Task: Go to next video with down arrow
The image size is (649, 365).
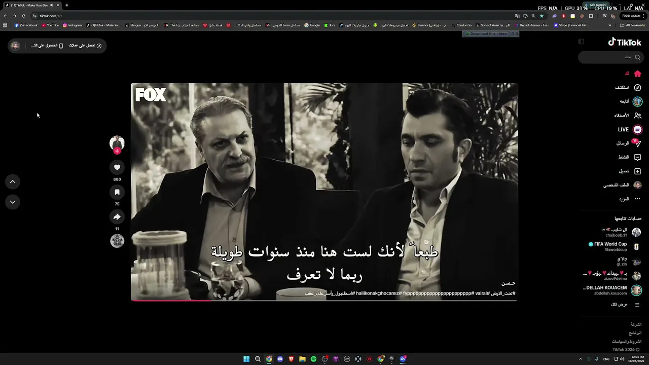Action: 13,202
